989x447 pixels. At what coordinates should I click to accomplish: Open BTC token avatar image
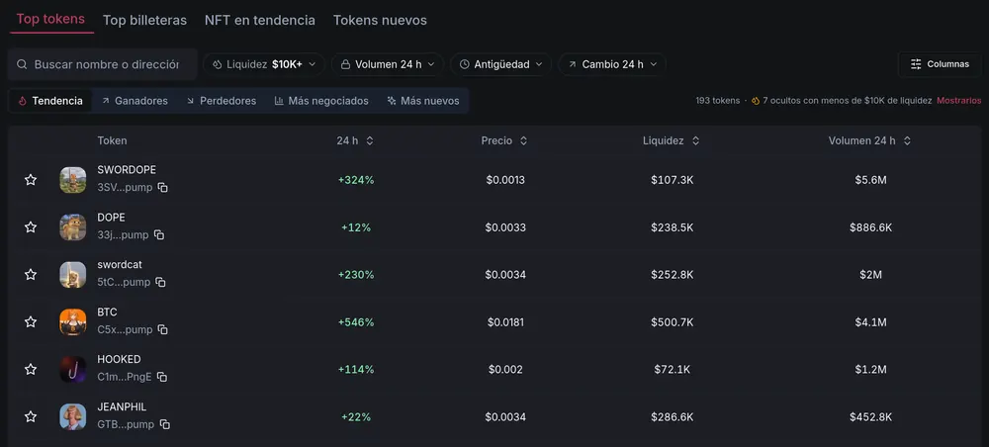(73, 322)
